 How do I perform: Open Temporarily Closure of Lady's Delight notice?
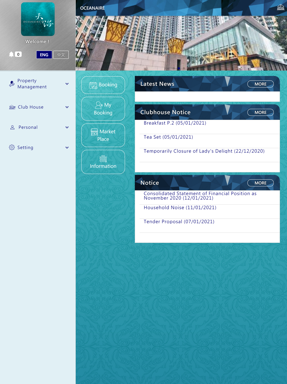[x=204, y=151]
